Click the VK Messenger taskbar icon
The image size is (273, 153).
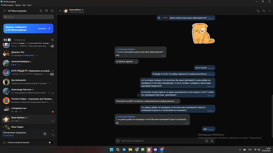click(x=162, y=150)
